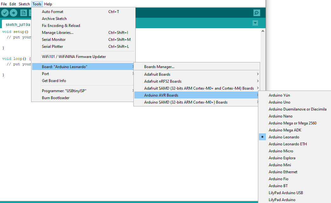Click the Verify sketch icon
Screen dimensions: 331x203
point(5,13)
